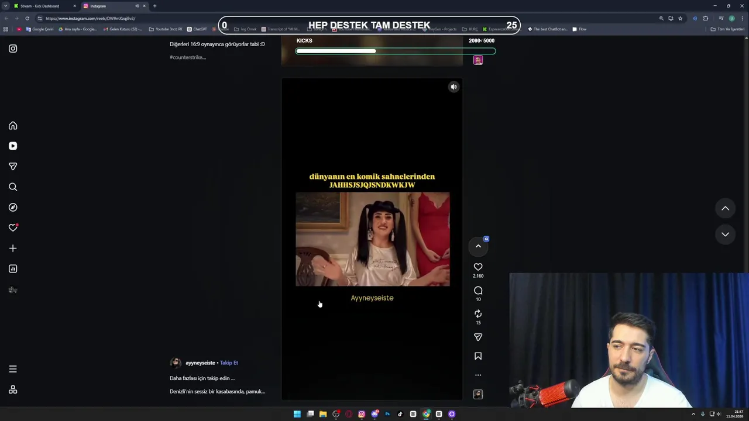This screenshot has width=749, height=421.
Task: Open the HeyGen - Projects bookmark
Action: tap(439, 29)
